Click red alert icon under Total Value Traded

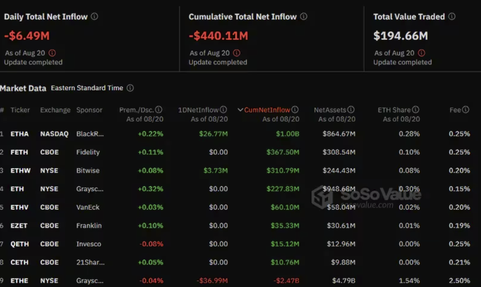point(422,53)
